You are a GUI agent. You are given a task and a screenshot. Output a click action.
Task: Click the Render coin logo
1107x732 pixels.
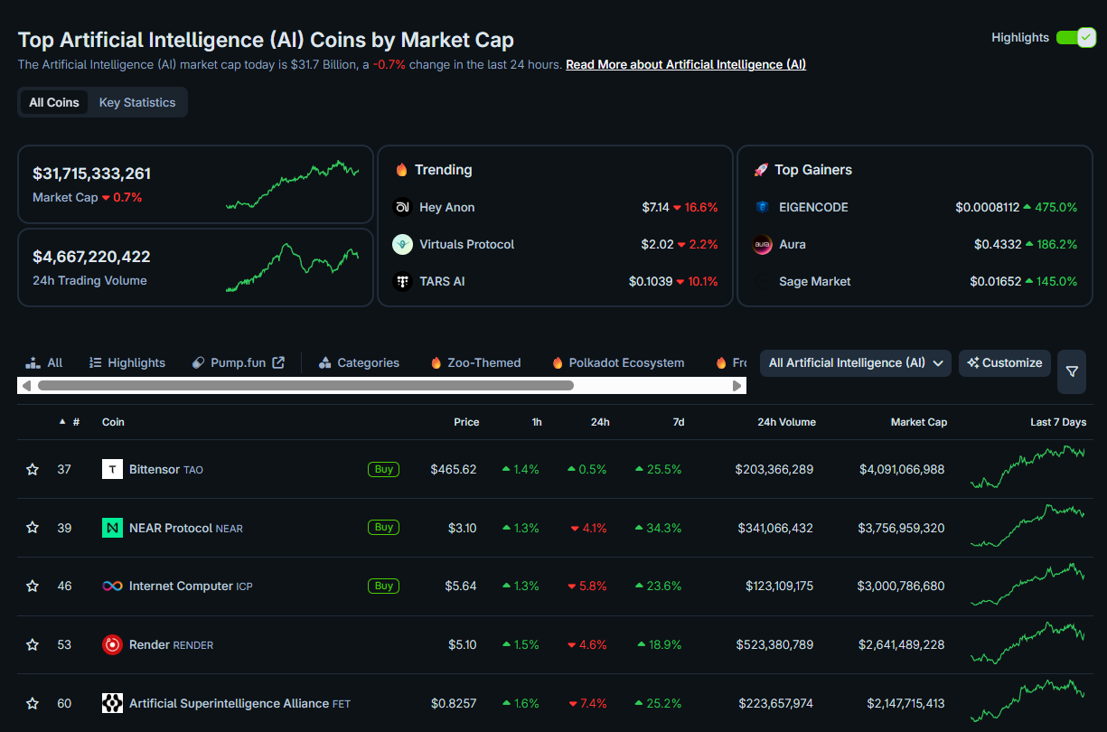[x=112, y=645]
